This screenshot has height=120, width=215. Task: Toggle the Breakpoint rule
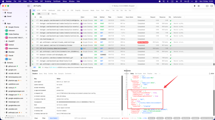point(195,118)
